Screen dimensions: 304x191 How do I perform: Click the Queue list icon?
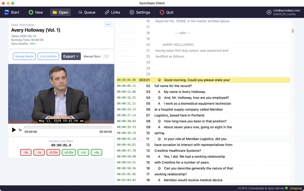(80, 12)
